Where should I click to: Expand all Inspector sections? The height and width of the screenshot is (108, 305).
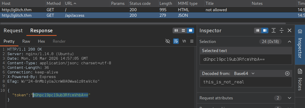(274, 30)
